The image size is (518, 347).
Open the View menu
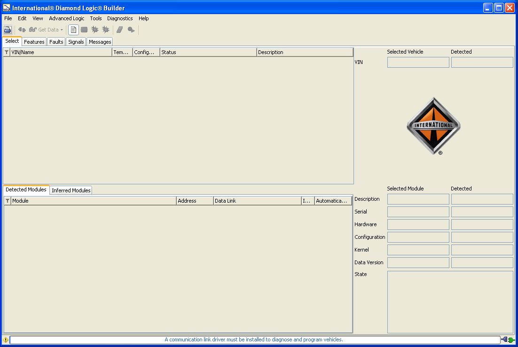tap(38, 18)
